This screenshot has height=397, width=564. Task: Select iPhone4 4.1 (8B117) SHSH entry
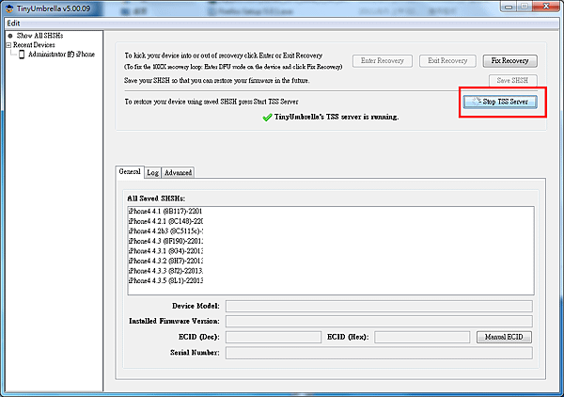(x=165, y=212)
